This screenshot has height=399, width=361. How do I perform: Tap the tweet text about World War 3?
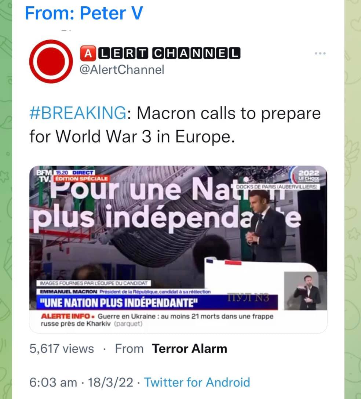click(175, 125)
